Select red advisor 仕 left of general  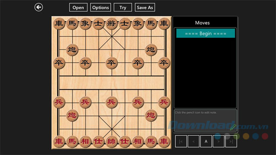(98, 142)
